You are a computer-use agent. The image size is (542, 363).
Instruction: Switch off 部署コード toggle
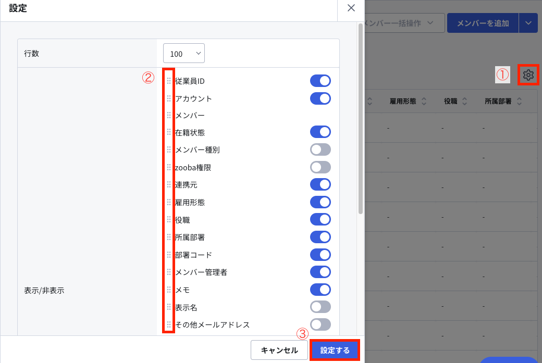pos(321,255)
